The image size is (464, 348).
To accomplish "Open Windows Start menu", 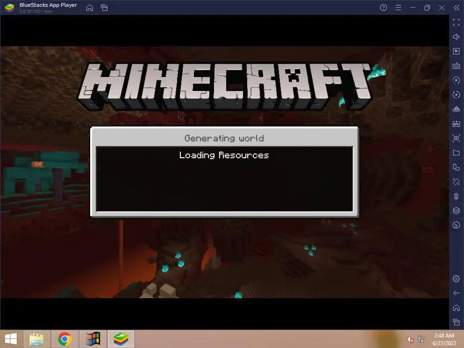I will click(11, 339).
